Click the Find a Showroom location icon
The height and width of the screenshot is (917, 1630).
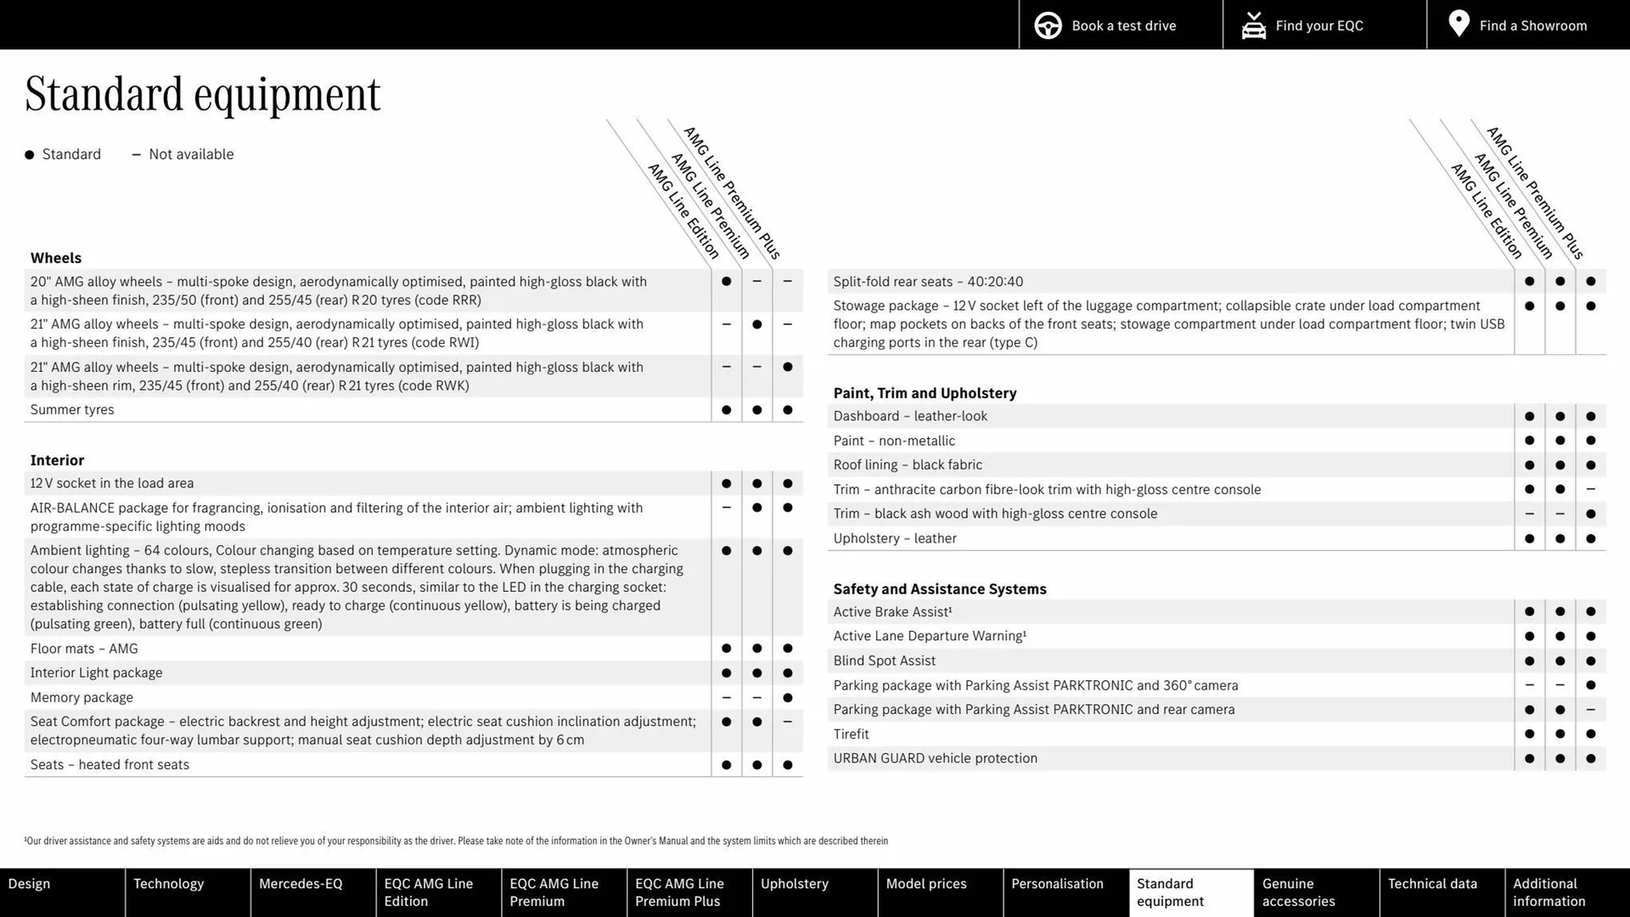click(x=1459, y=25)
